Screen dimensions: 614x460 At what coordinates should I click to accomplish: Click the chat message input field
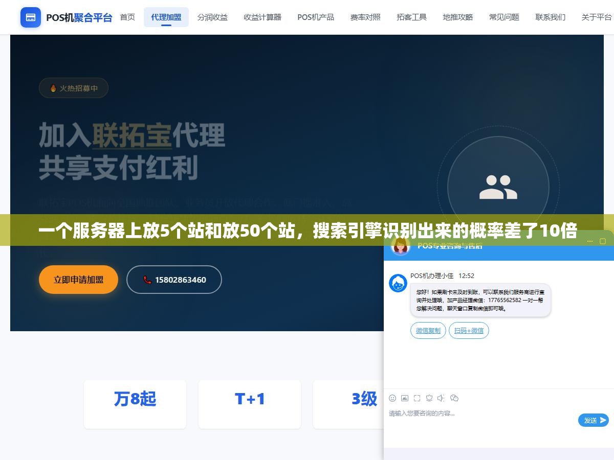pos(481,420)
